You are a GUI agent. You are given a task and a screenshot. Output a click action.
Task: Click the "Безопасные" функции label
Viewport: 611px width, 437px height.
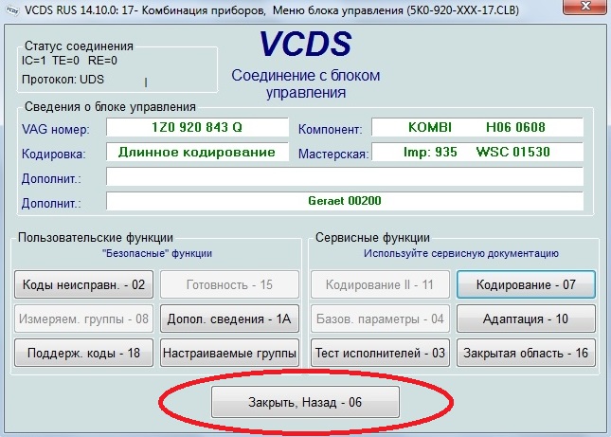click(157, 253)
